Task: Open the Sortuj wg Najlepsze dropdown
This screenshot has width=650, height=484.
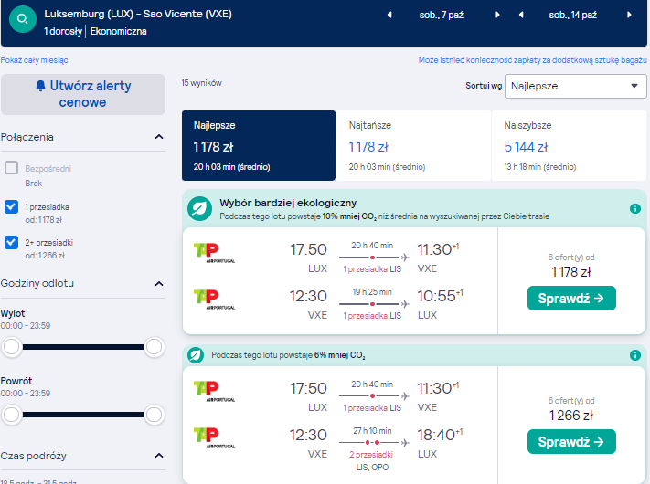Action: pos(575,86)
